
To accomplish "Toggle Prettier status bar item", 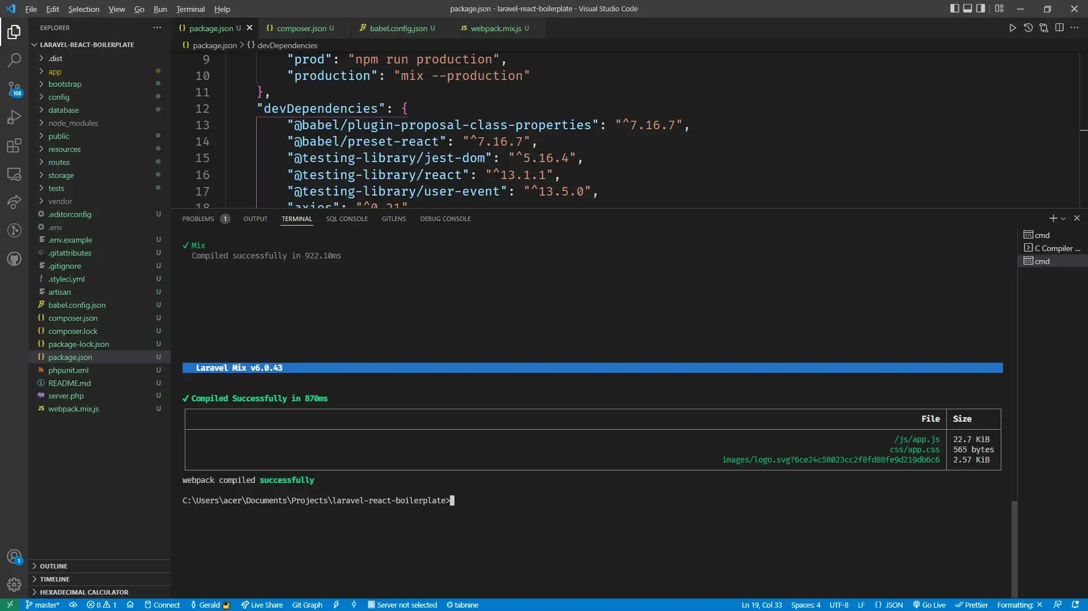I will (972, 605).
